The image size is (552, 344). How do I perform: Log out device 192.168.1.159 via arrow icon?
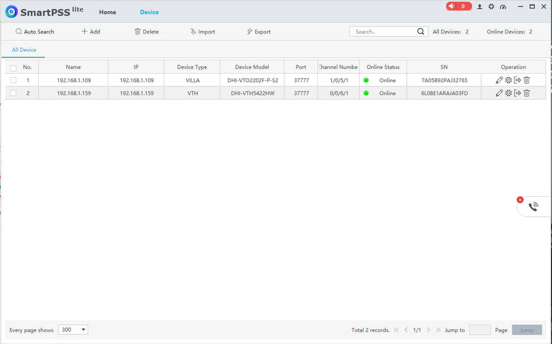(x=518, y=93)
